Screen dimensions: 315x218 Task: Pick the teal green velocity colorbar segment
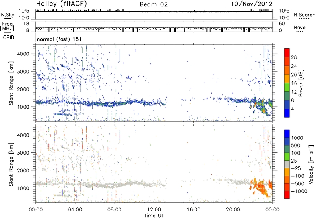click(x=287, y=149)
